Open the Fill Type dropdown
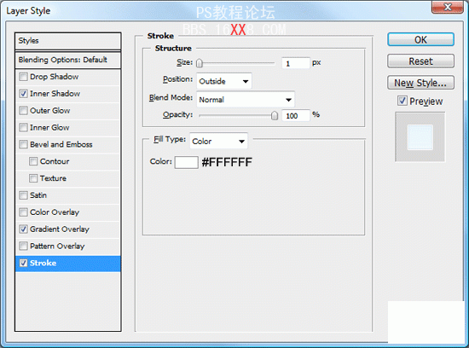Image resolution: width=469 pixels, height=348 pixels. click(218, 141)
